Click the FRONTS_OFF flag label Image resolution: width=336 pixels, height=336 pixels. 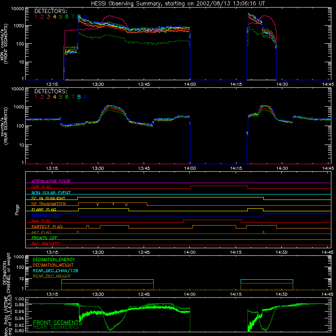pos(45,238)
